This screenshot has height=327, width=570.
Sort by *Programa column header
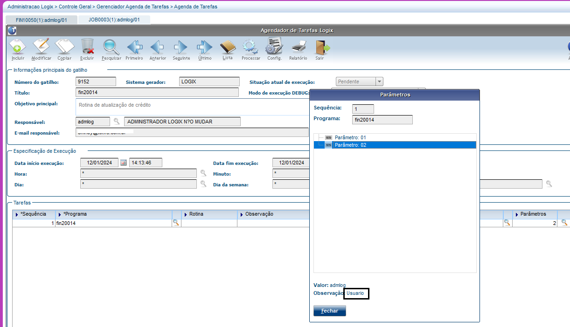pos(113,214)
